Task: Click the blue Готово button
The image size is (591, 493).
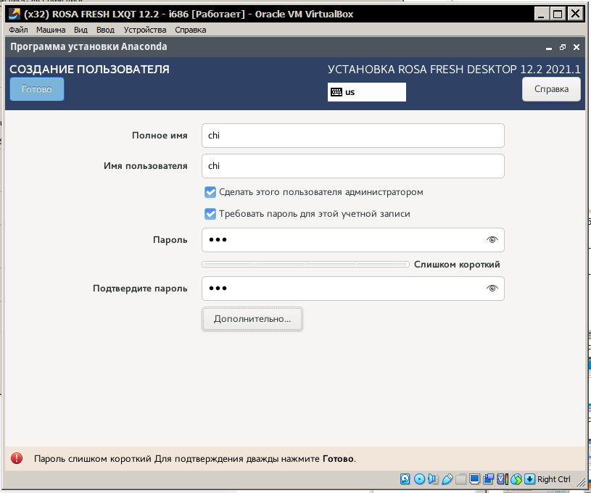Action: pos(37,89)
